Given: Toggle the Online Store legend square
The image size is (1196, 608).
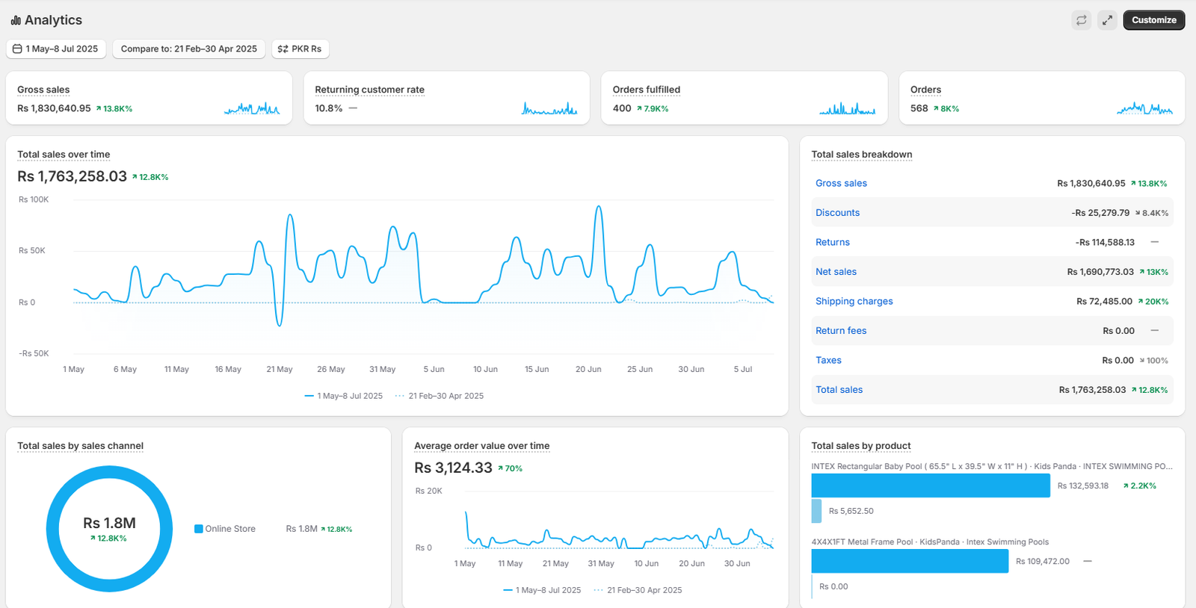Looking at the screenshot, I should [x=199, y=529].
